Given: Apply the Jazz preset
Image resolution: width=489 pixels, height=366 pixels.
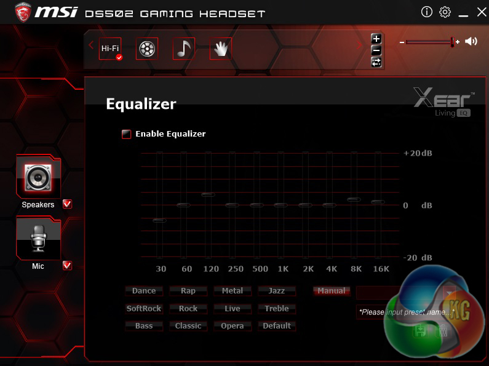Looking at the screenshot, I should click(277, 291).
